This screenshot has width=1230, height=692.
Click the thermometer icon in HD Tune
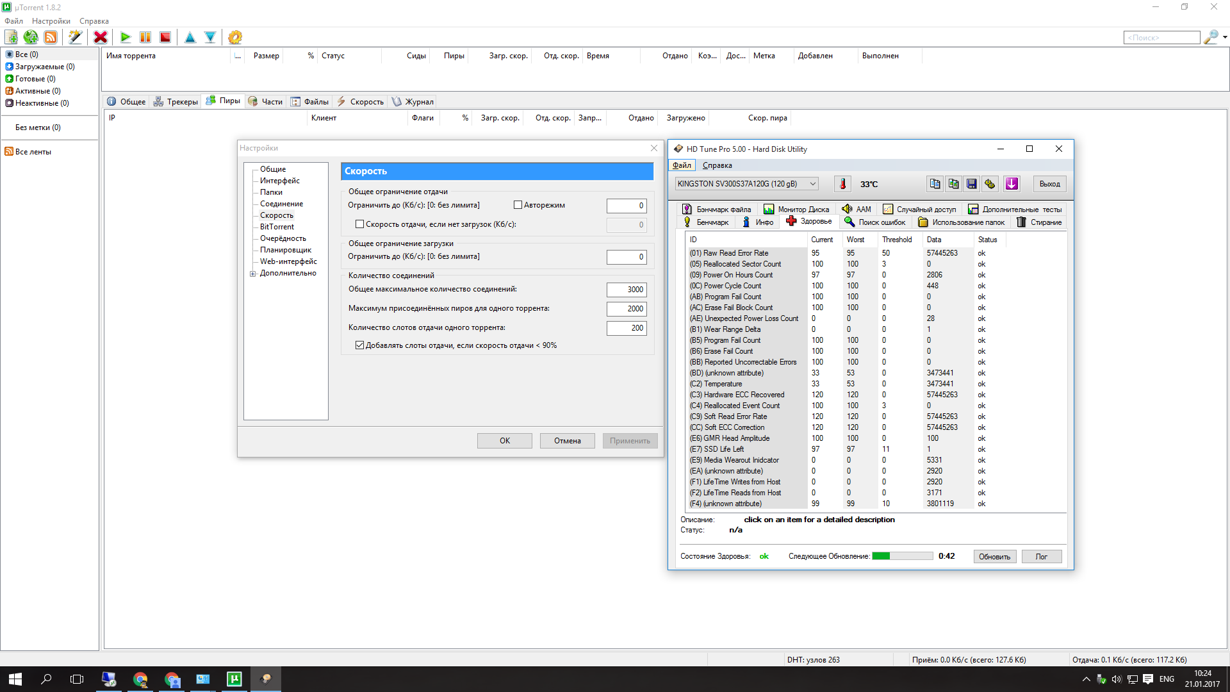pyautogui.click(x=842, y=184)
